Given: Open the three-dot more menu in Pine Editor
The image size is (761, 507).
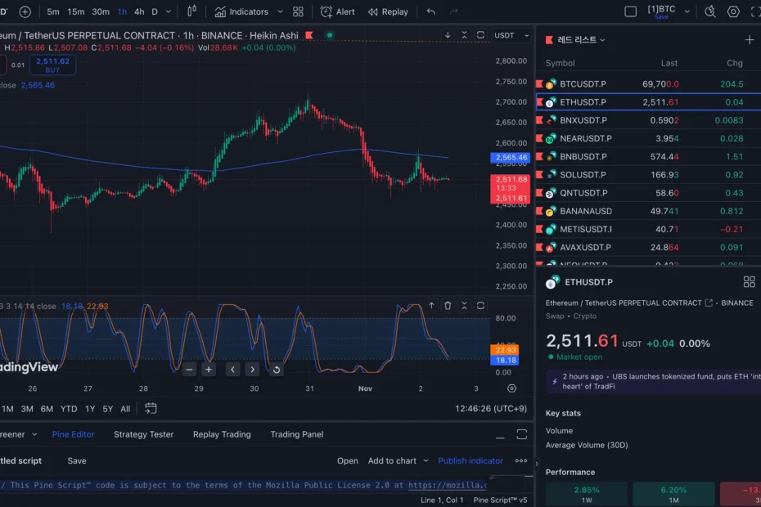Looking at the screenshot, I should click(521, 461).
